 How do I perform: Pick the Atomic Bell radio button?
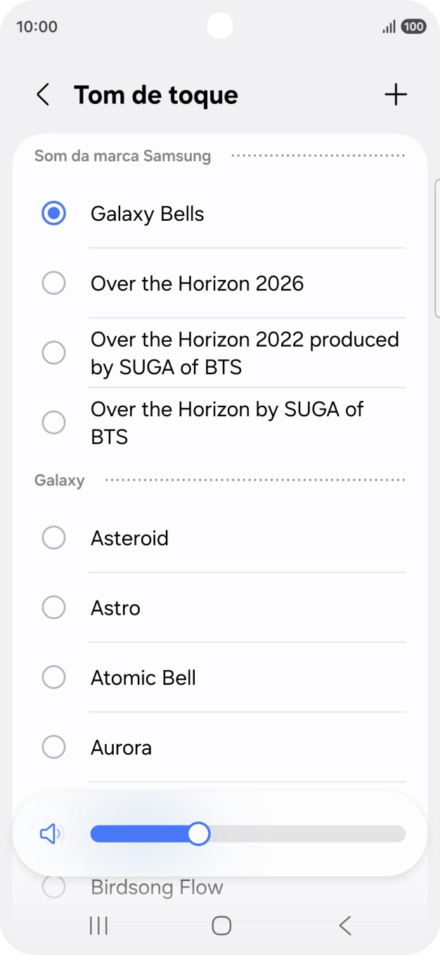(54, 677)
